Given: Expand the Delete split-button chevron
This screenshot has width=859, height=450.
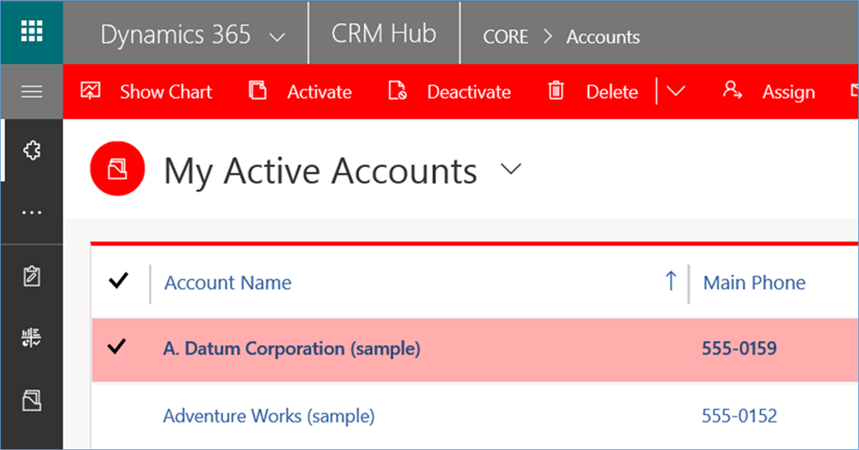Looking at the screenshot, I should [675, 91].
